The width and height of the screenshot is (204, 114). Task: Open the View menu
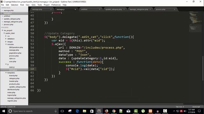click(28, 5)
